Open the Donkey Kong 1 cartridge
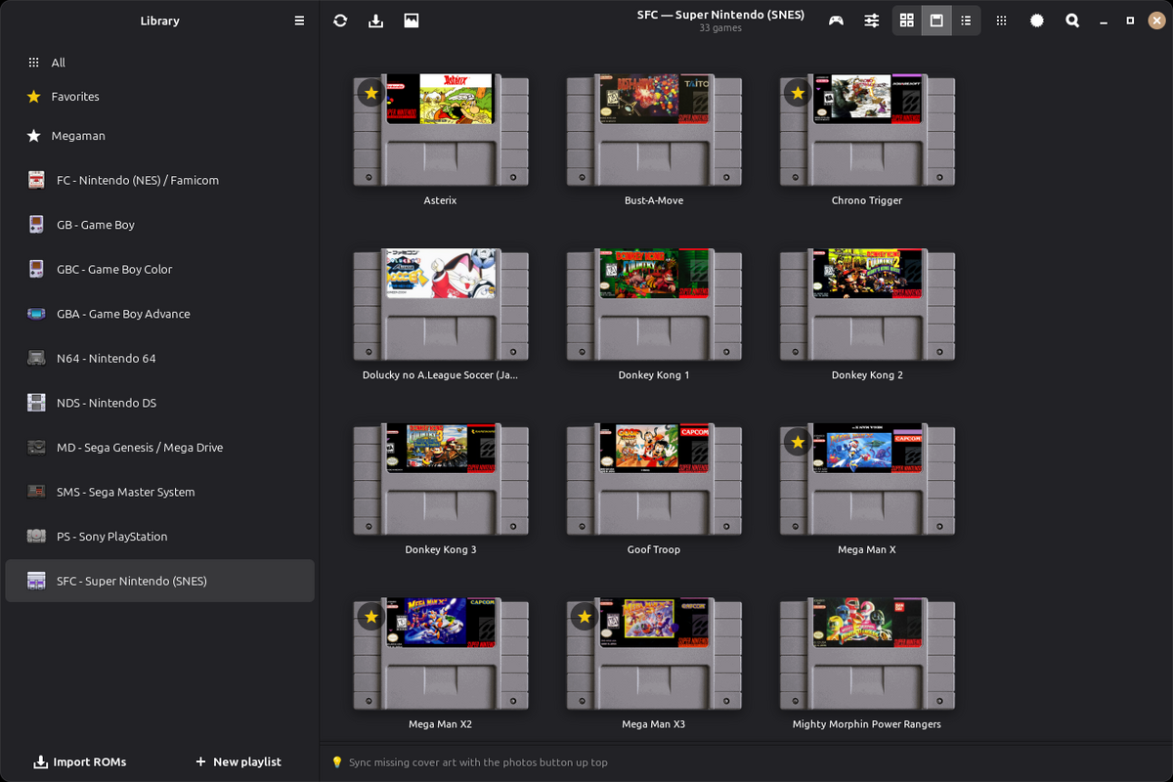This screenshot has height=782, width=1173. pyautogui.click(x=654, y=304)
